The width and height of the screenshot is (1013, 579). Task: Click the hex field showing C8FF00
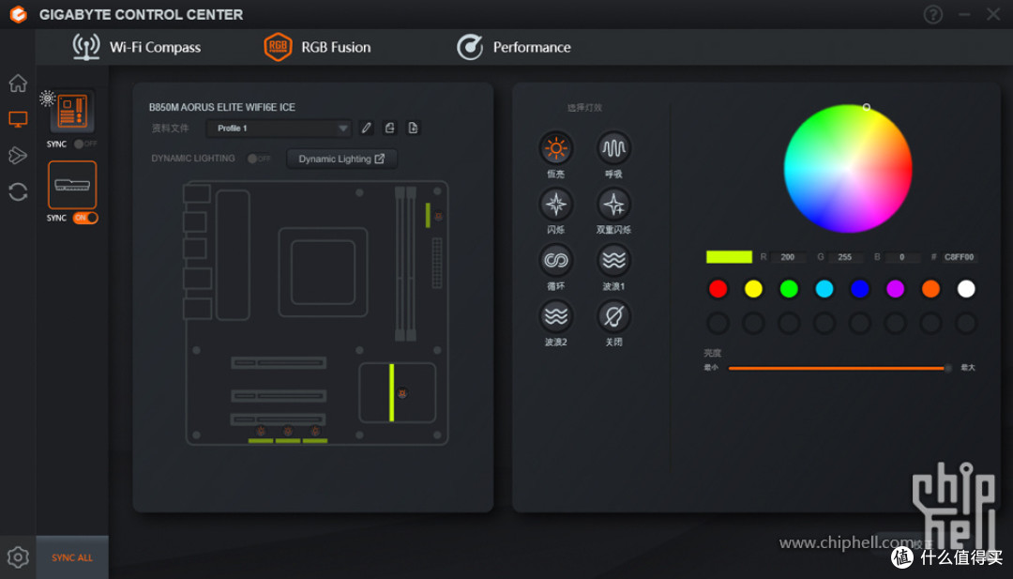click(x=960, y=257)
